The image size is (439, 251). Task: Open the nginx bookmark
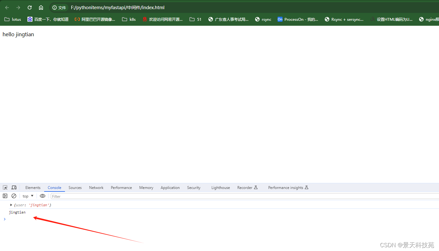429,19
